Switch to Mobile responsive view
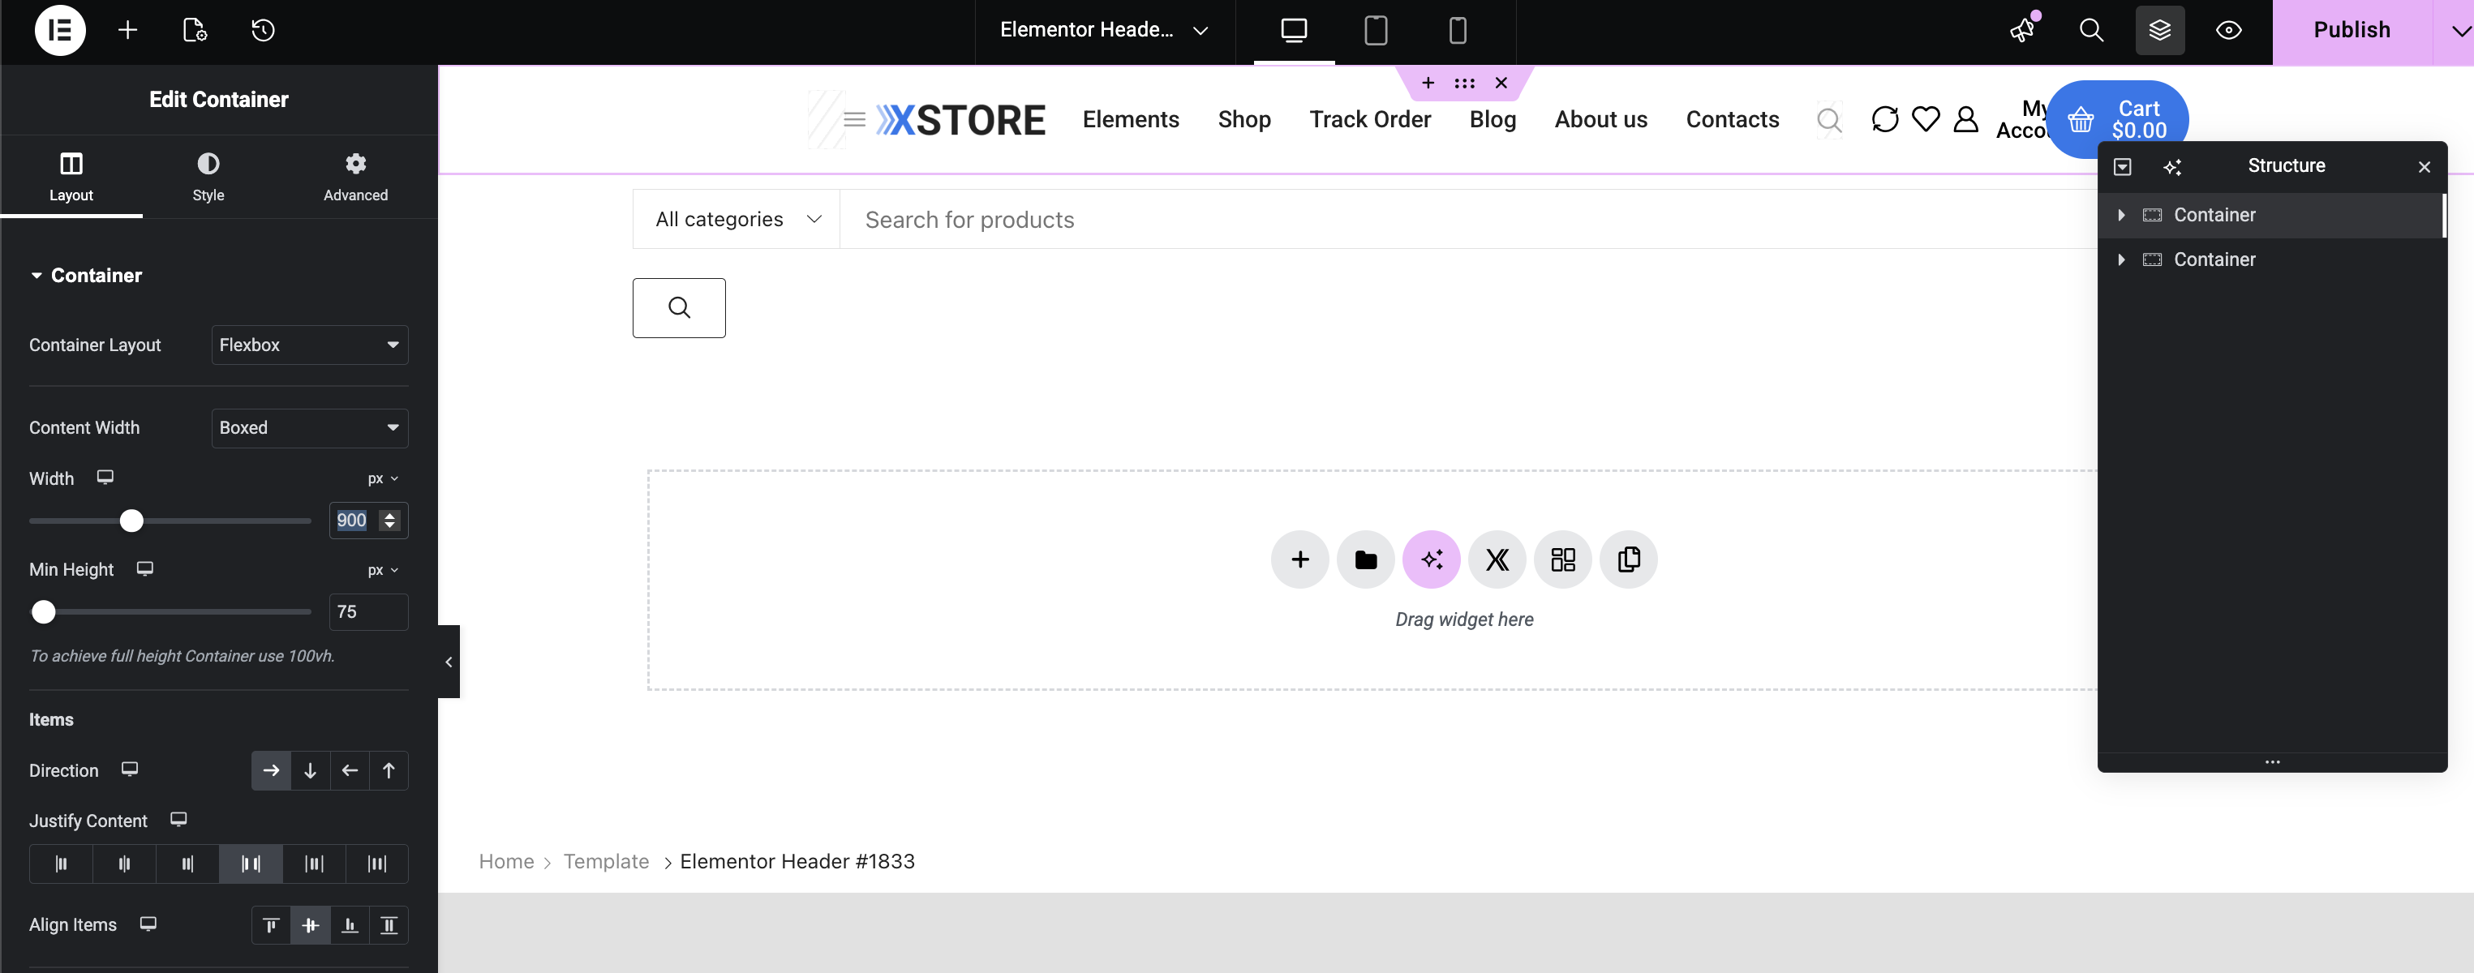This screenshot has width=2474, height=973. pyautogui.click(x=1457, y=30)
